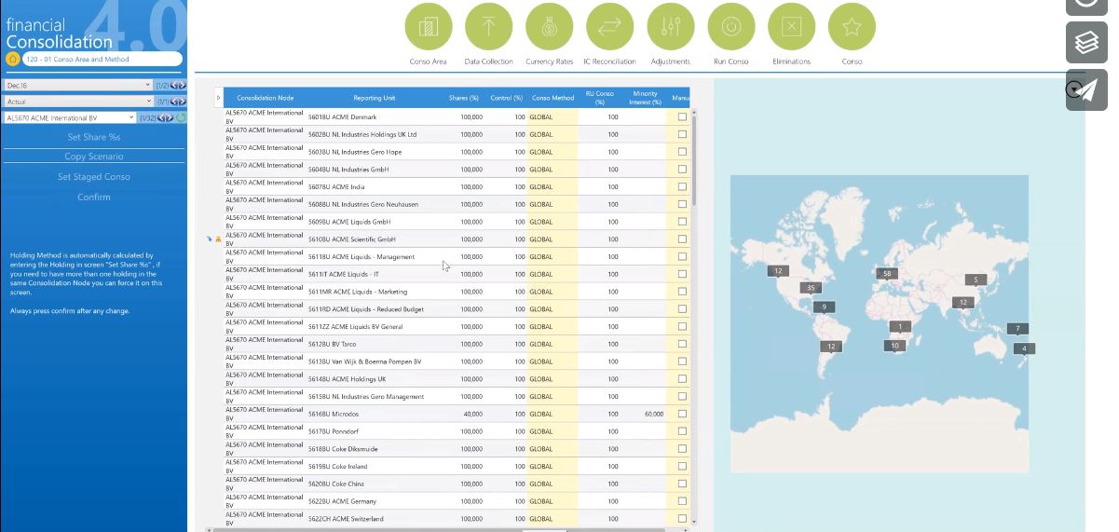Sort by the Control (%) column header
Screen dimensions: 1119x532
tap(506, 98)
